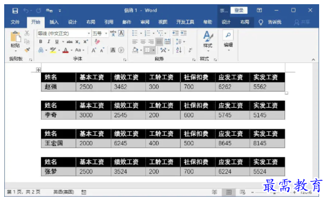The width and height of the screenshot is (327, 202).
Task: Click the multilevel list icon
Action: (x=160, y=33)
